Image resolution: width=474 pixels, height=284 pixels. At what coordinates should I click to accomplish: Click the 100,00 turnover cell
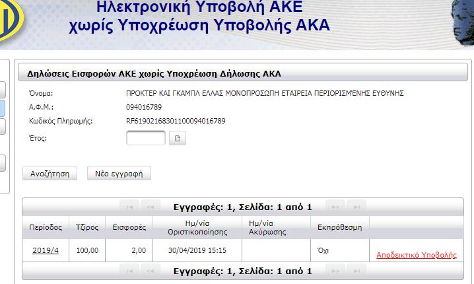(87, 250)
